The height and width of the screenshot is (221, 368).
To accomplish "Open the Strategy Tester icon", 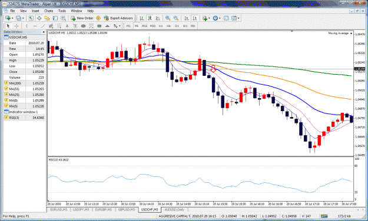I will [64, 18].
